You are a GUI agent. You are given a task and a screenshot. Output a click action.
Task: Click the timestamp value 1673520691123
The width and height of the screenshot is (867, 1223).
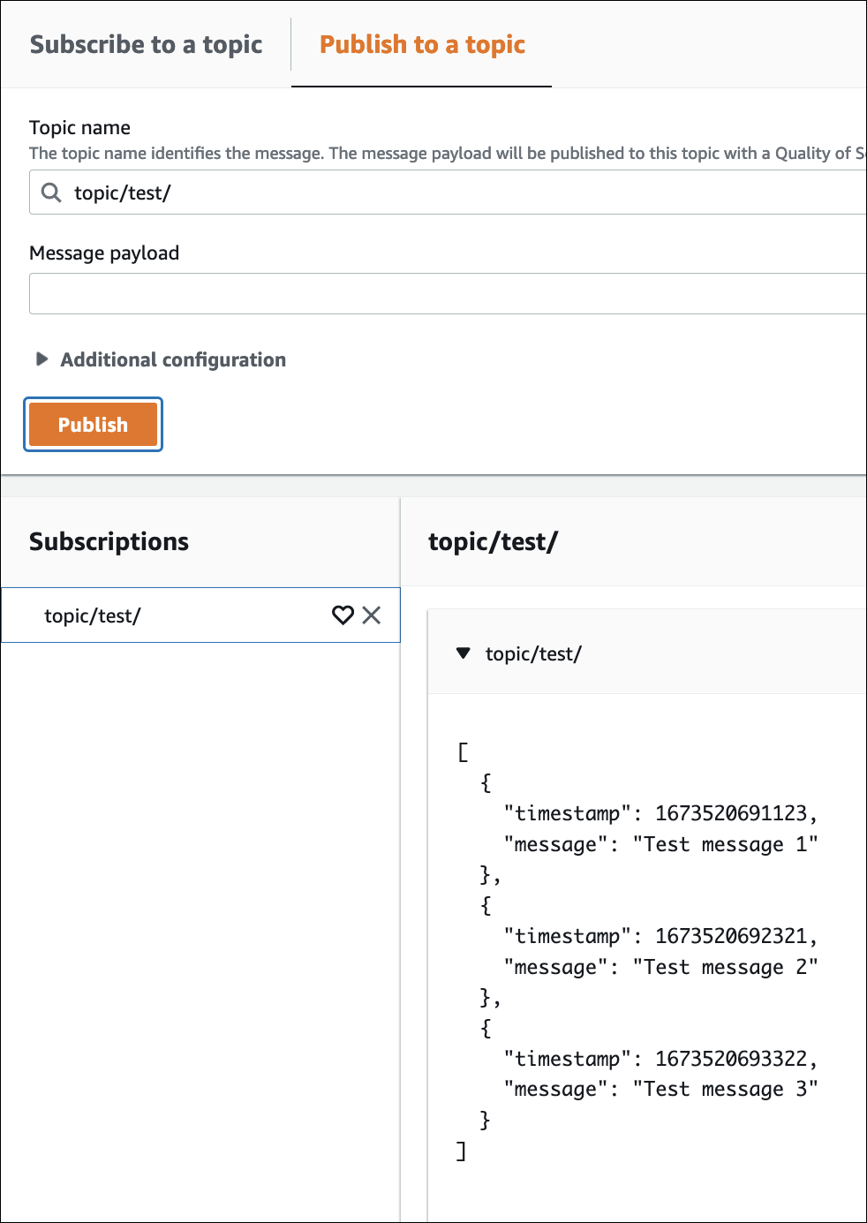tap(731, 813)
